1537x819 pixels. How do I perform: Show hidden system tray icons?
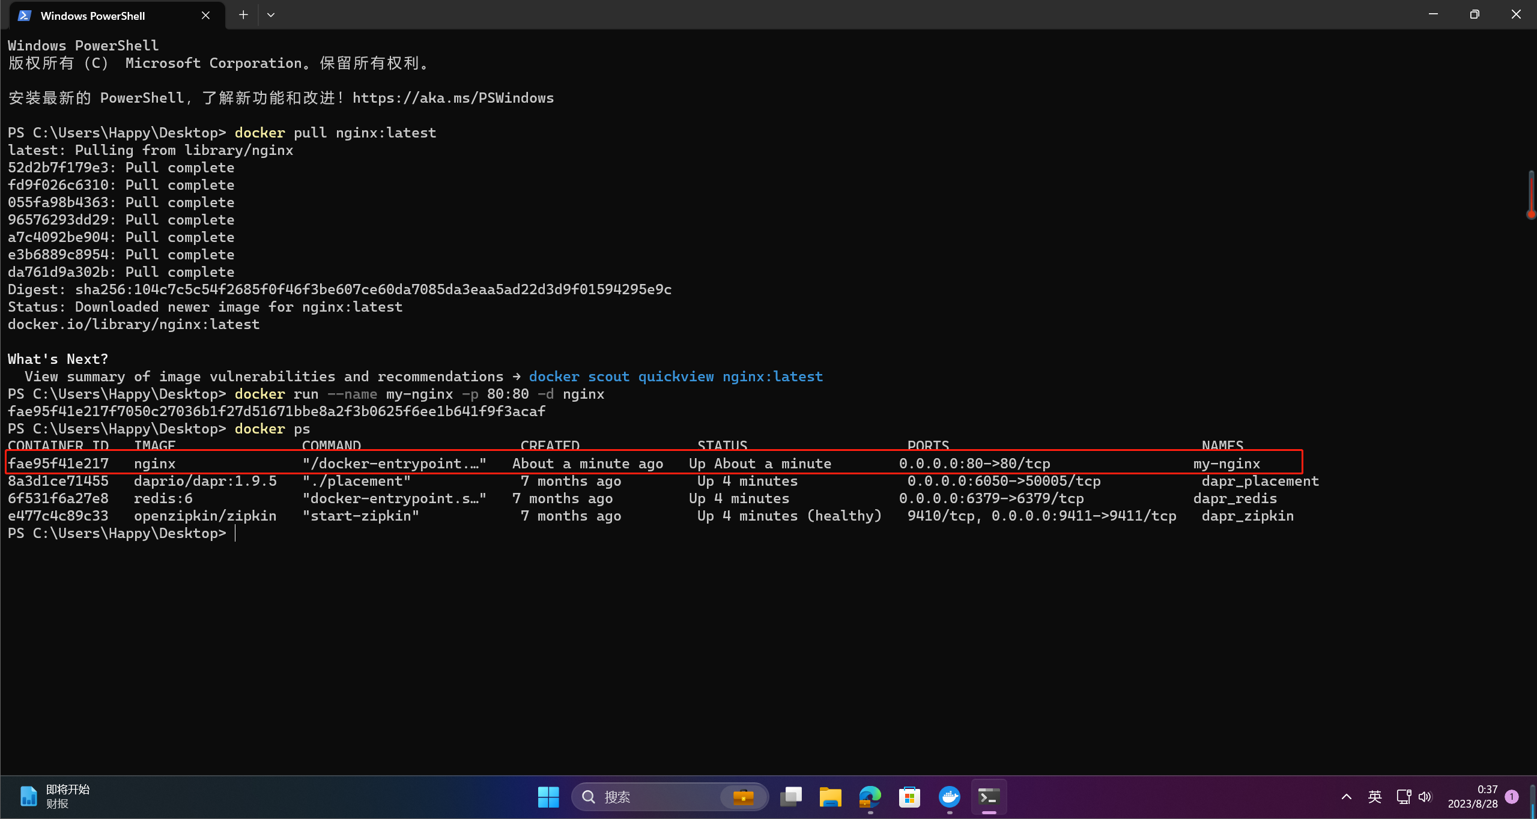[x=1346, y=797]
